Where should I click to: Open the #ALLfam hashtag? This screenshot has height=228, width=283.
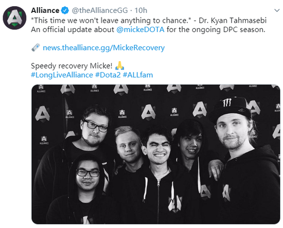tap(138, 75)
